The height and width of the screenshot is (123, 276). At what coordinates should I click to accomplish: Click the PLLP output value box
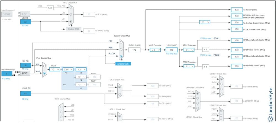pyautogui.click(x=95, y=84)
